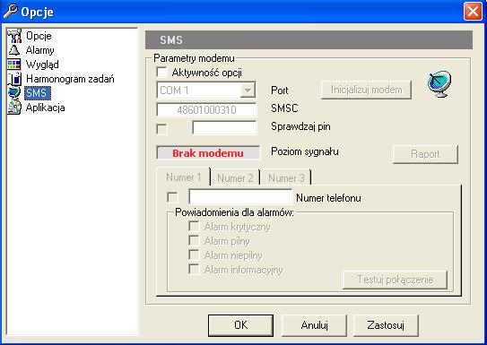Screen dimensions: 487x345
Task: Close the Opcje dialog window
Action: [x=473, y=12]
